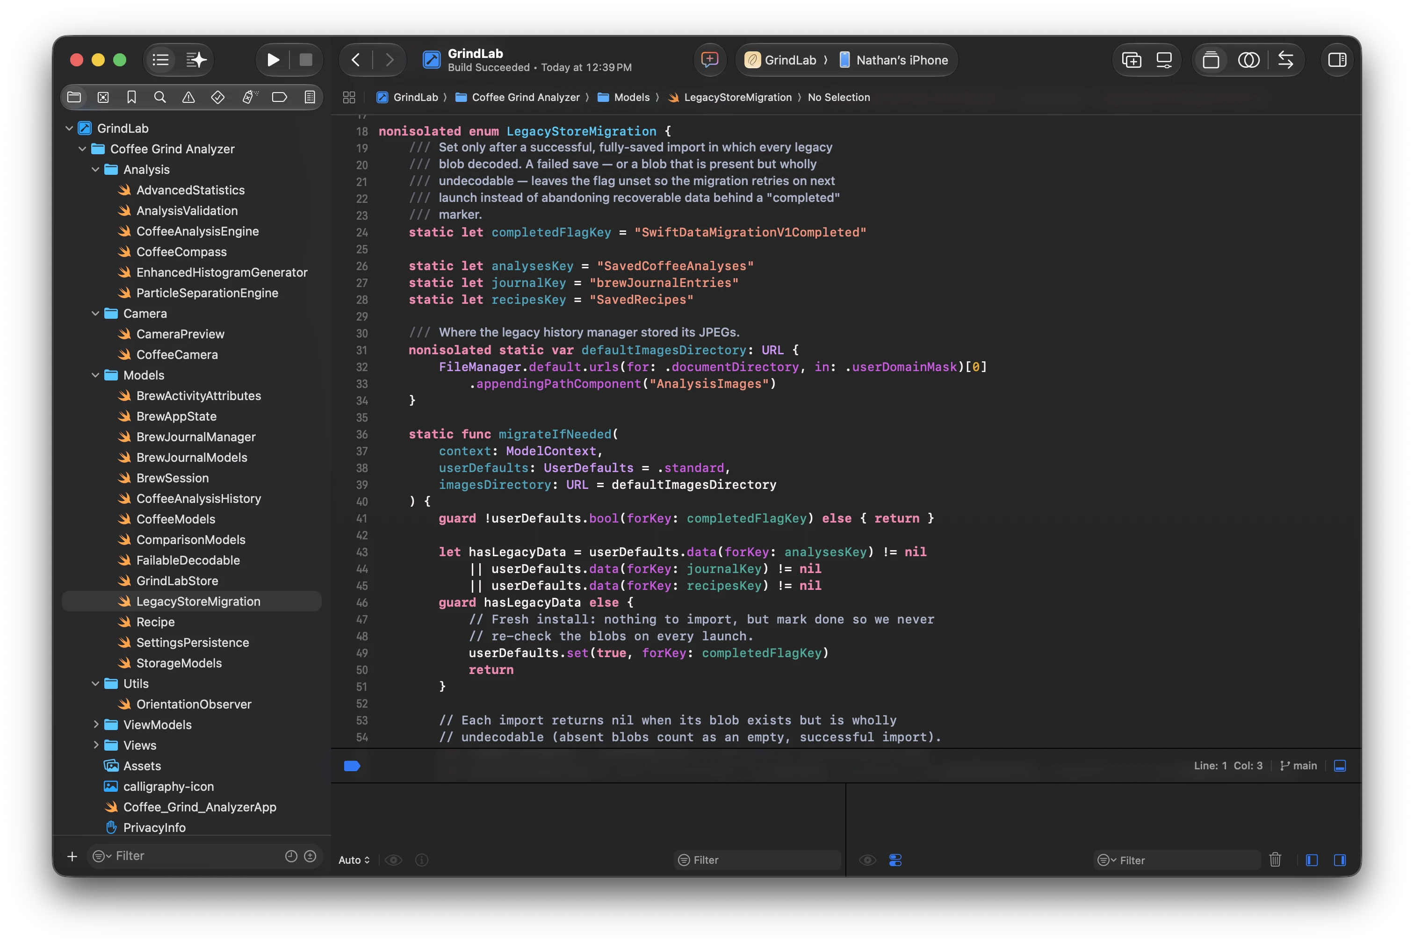Go back in editor history

pos(356,60)
